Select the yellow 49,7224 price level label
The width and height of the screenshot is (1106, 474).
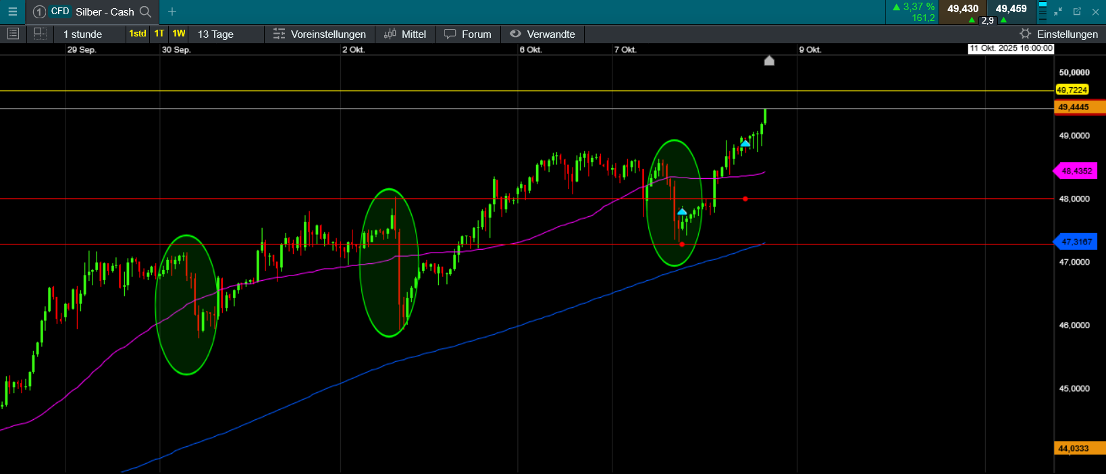[x=1072, y=90]
